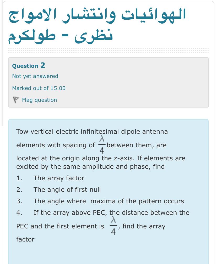Open the question navigation via Question 2 header
The width and height of the screenshot is (217, 264).
[x=28, y=66]
